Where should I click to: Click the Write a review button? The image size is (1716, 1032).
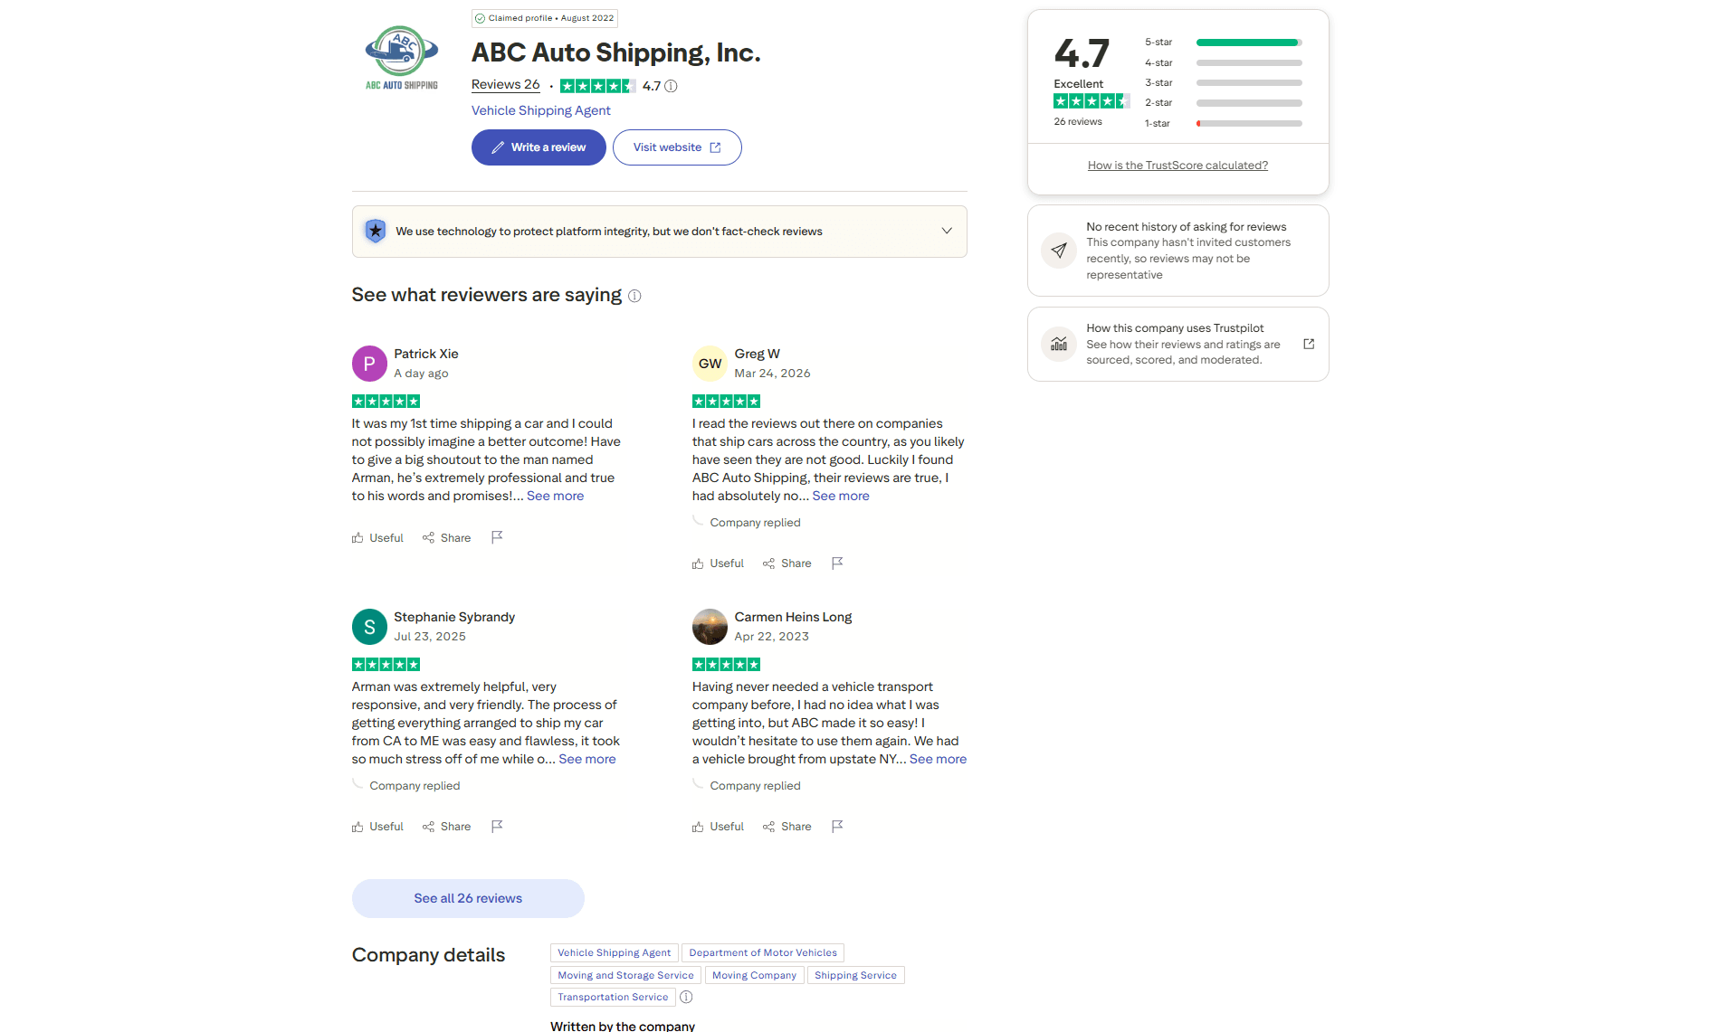(539, 147)
